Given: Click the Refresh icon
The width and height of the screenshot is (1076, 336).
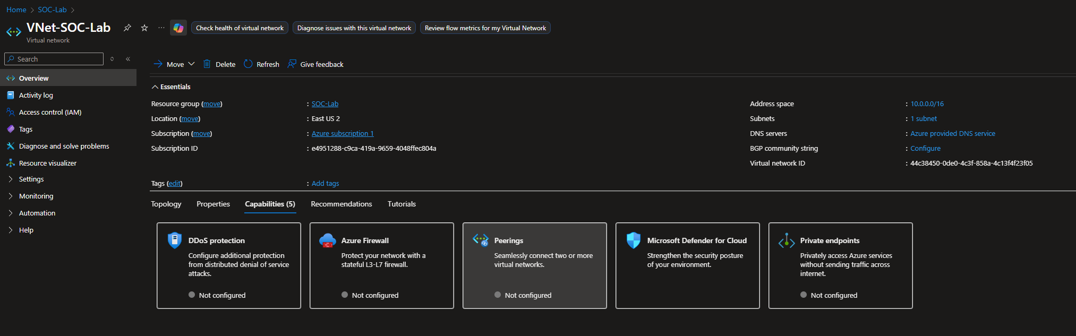Looking at the screenshot, I should coord(248,64).
